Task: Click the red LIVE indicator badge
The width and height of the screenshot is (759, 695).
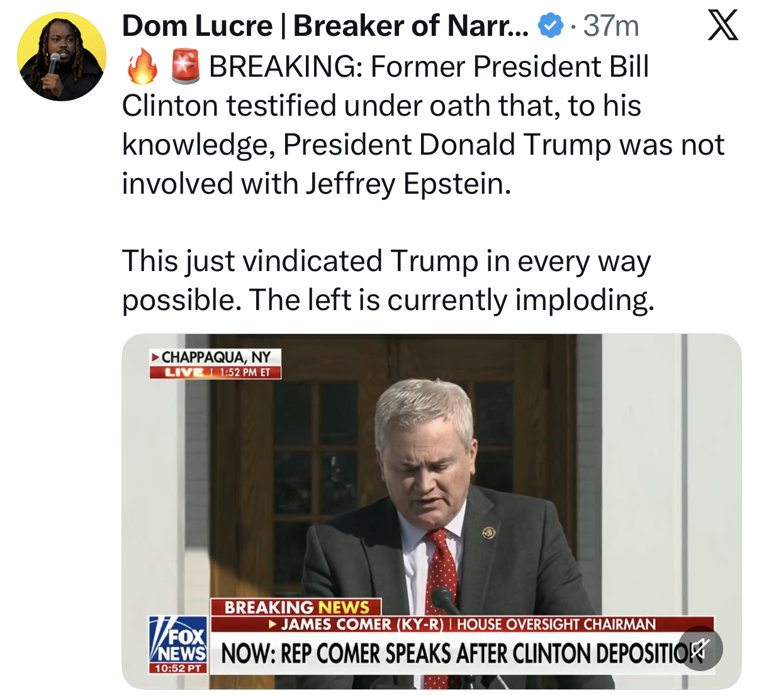Action: tap(183, 372)
